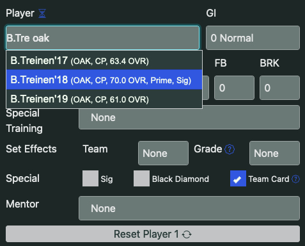
Task: Open the Grade help question icon
Action: click(230, 149)
